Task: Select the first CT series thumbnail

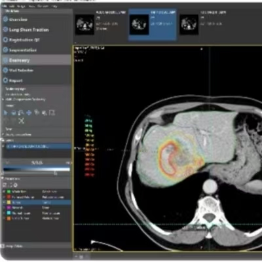Action: [x=84, y=24]
